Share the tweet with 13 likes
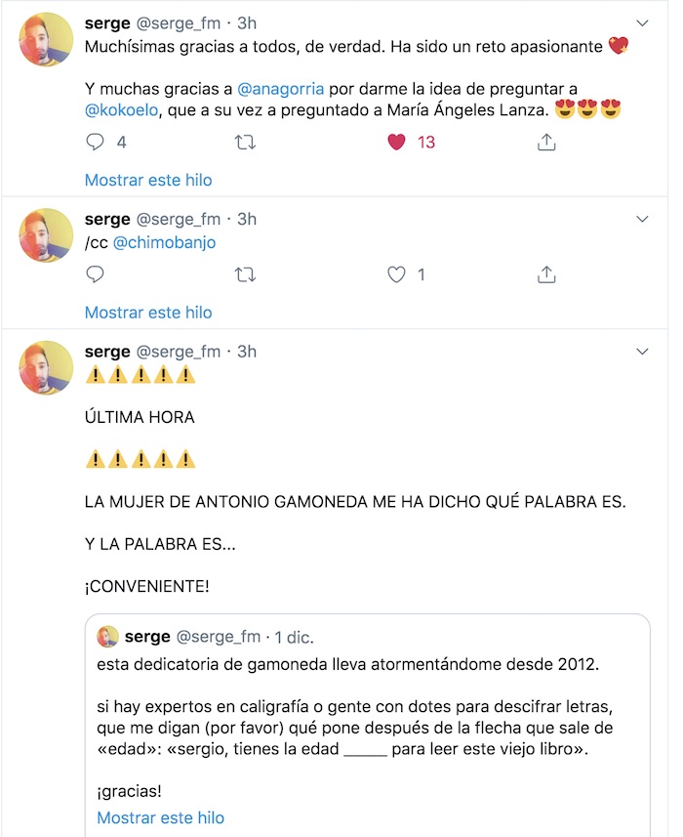The width and height of the screenshot is (683, 837). [546, 143]
